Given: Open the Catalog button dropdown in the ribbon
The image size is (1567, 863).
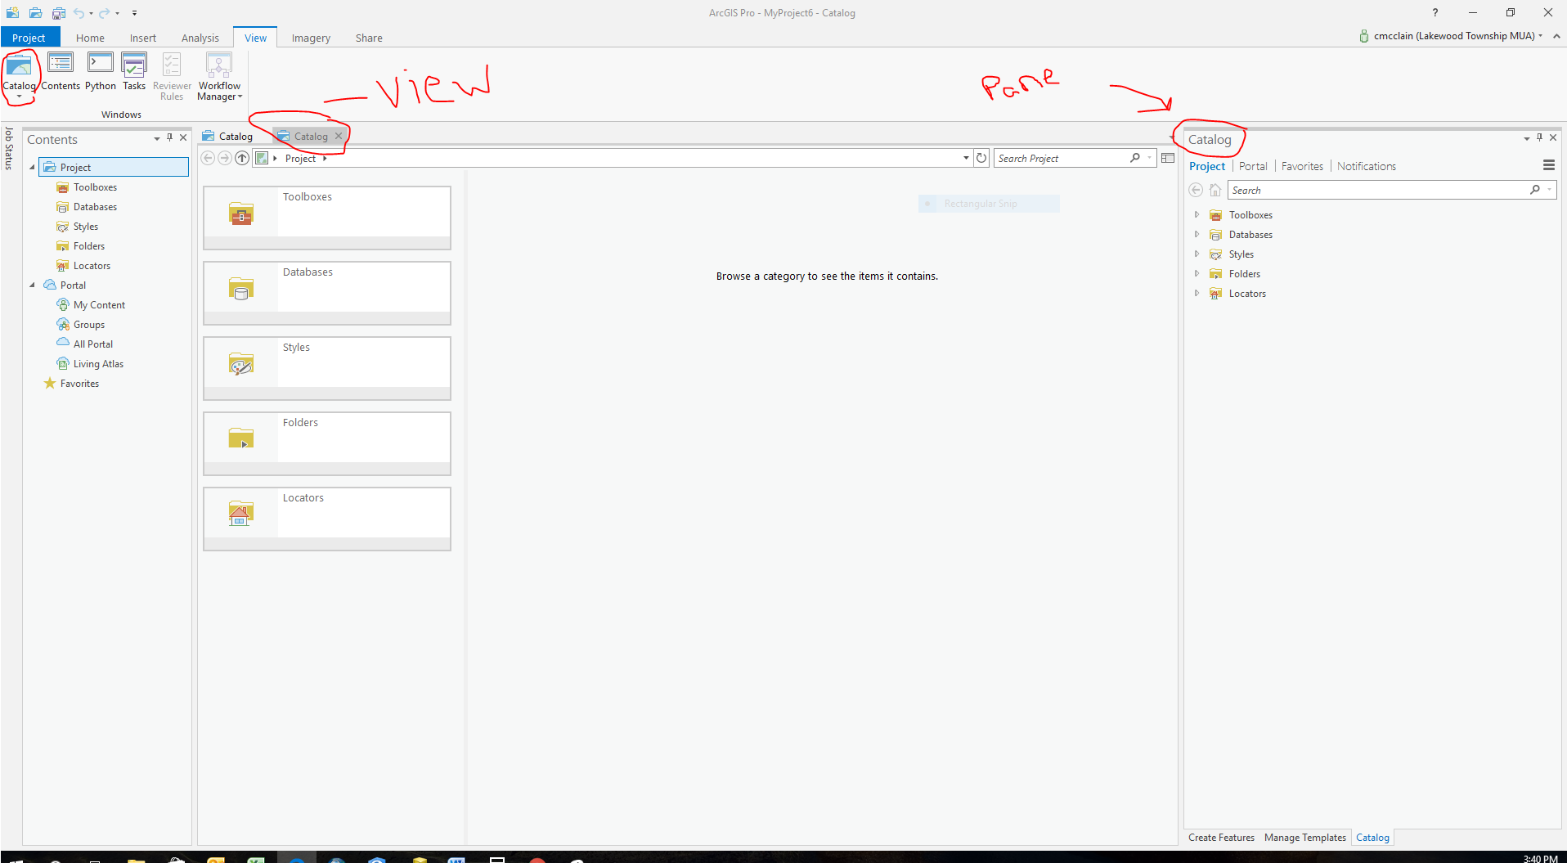Looking at the screenshot, I should 20,94.
